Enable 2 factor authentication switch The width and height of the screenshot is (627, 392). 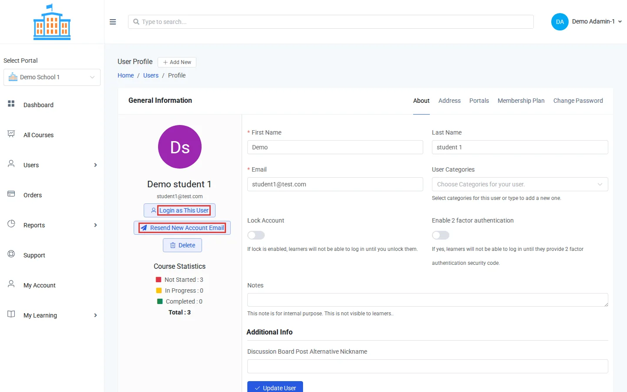point(441,235)
